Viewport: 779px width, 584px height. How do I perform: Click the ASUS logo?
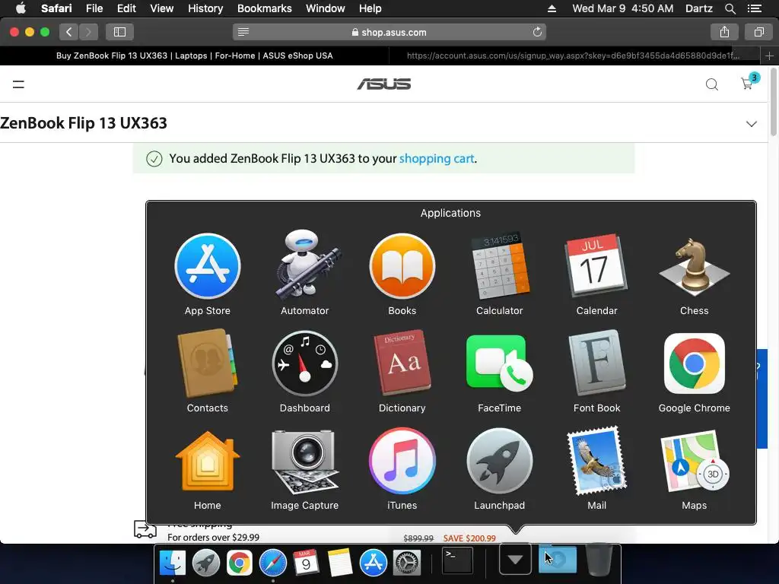(384, 84)
